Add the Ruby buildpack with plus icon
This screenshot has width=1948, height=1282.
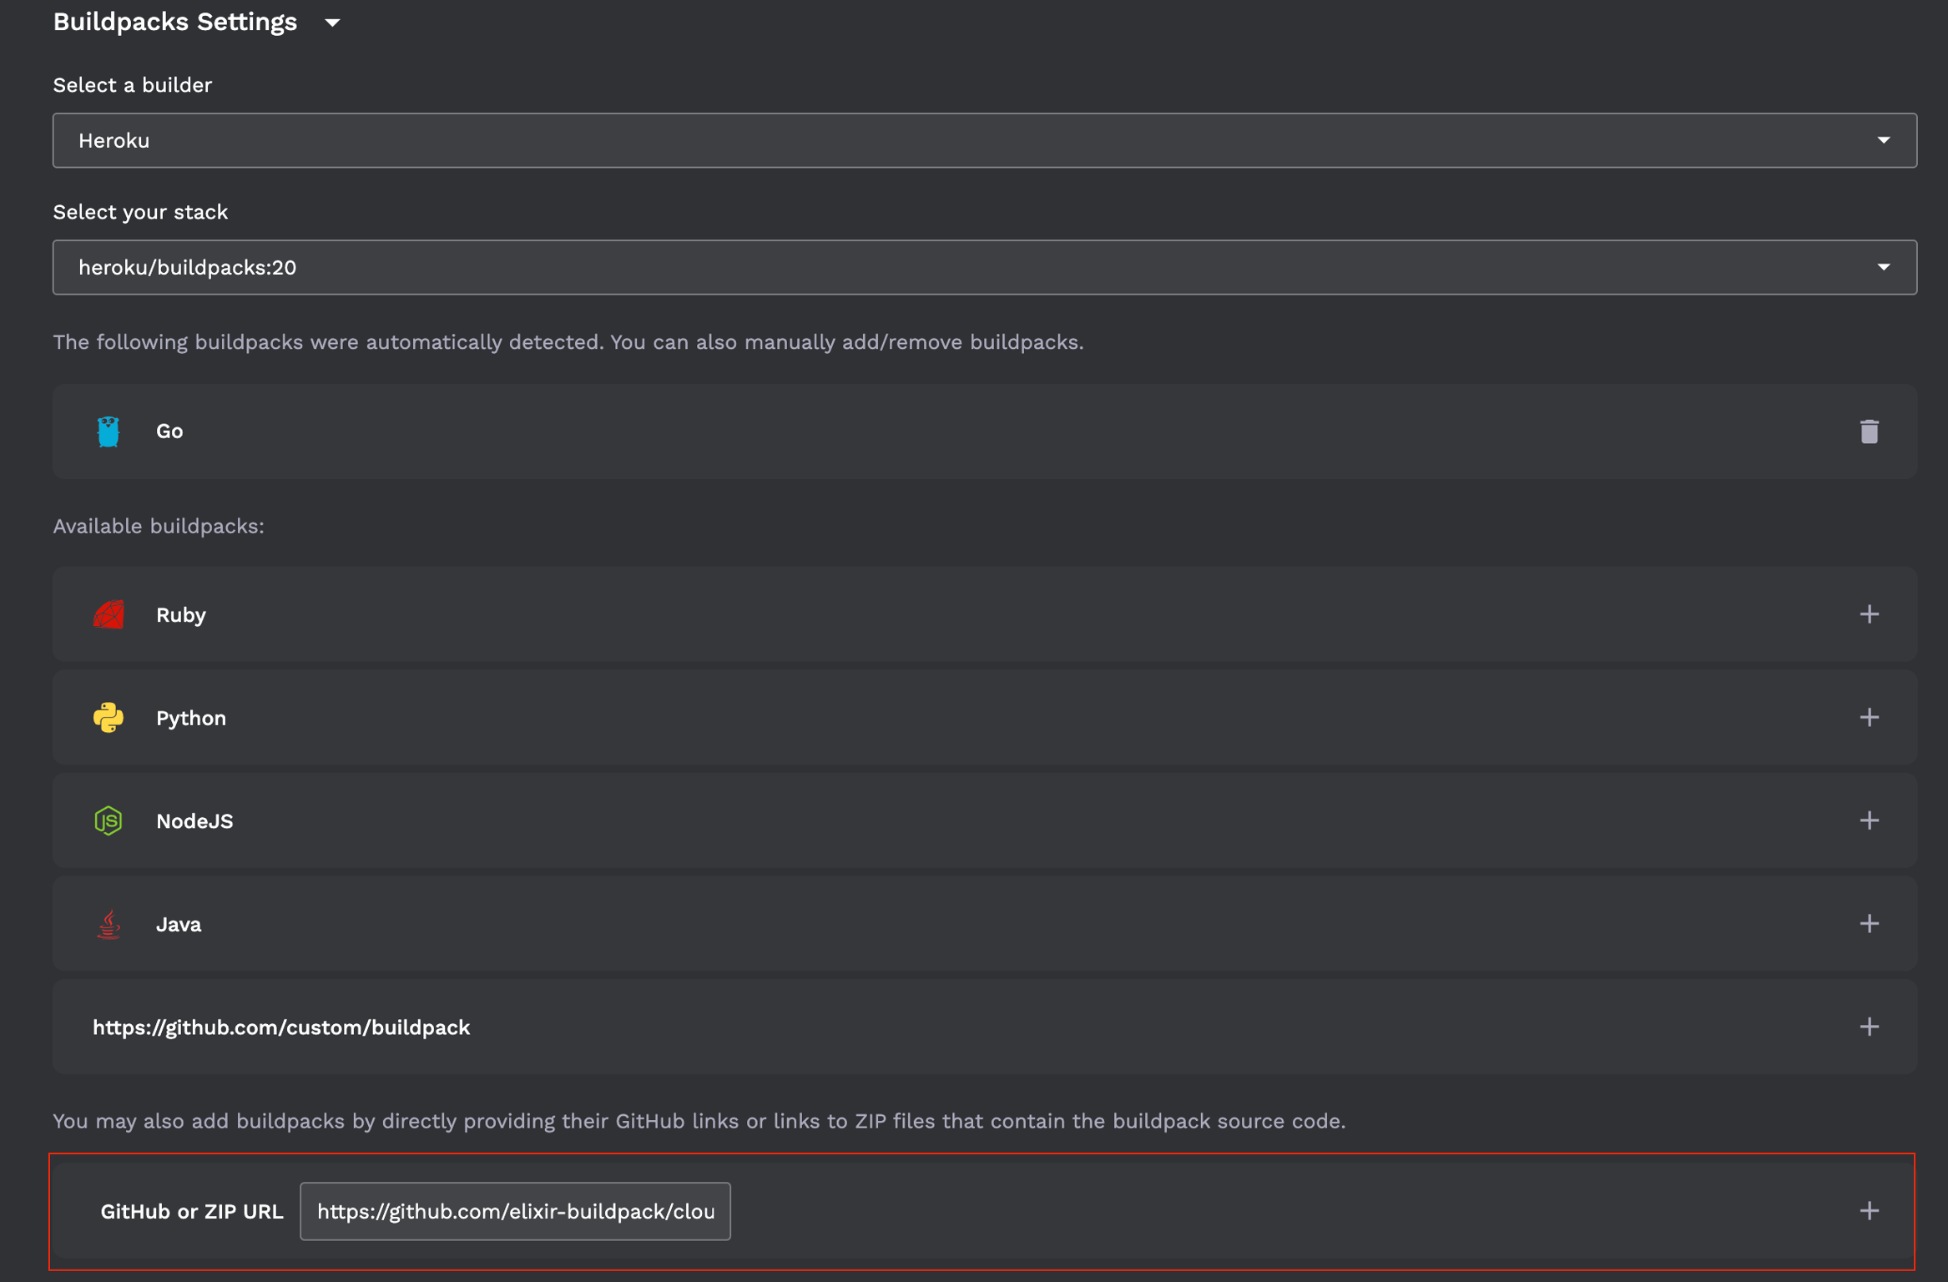click(1869, 614)
